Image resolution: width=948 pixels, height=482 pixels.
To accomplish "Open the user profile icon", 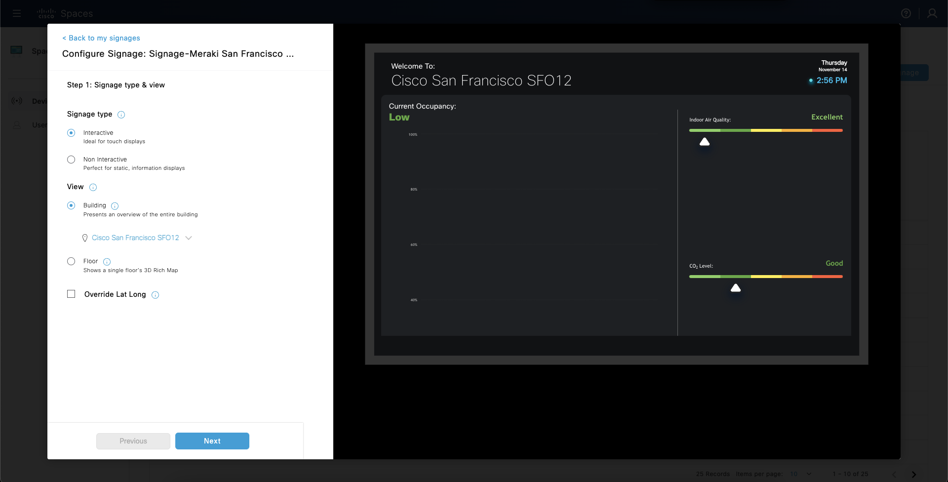I will (x=932, y=13).
